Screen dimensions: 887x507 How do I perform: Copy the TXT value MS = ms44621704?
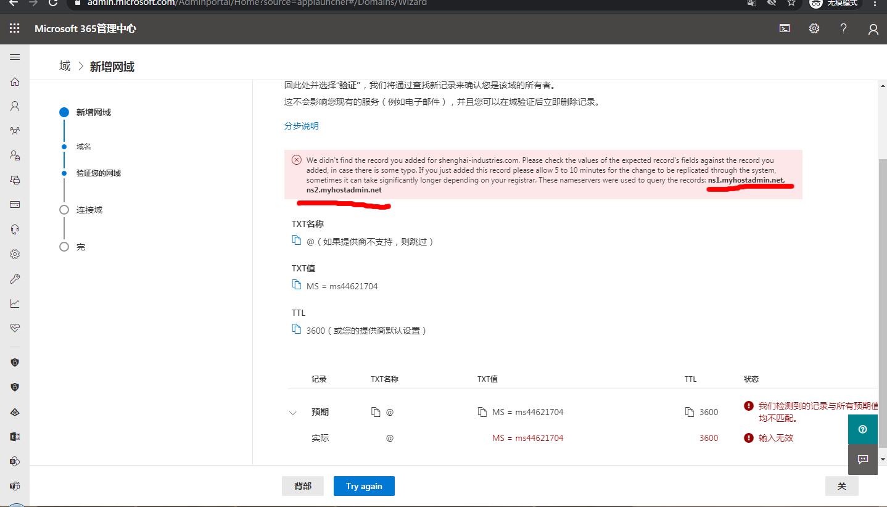[x=297, y=285]
